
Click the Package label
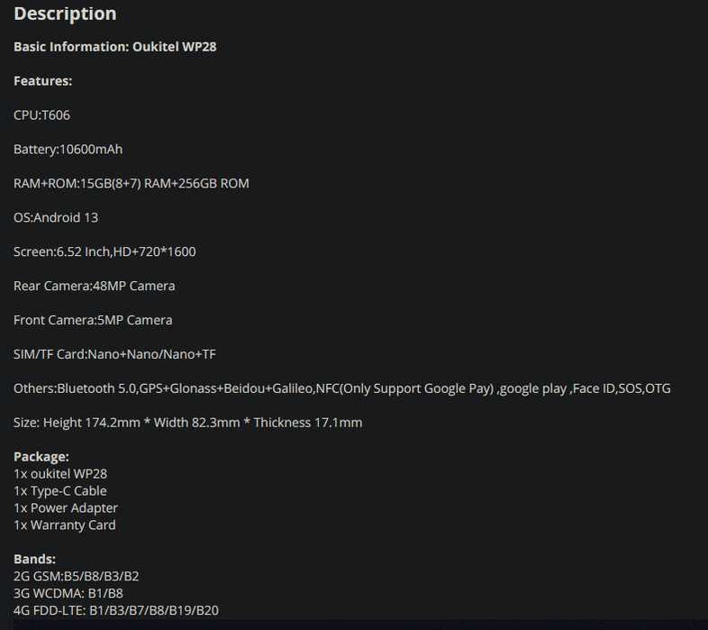tap(41, 457)
